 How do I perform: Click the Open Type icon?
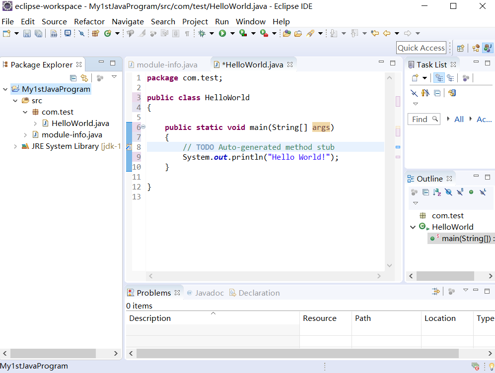pyautogui.click(x=286, y=33)
